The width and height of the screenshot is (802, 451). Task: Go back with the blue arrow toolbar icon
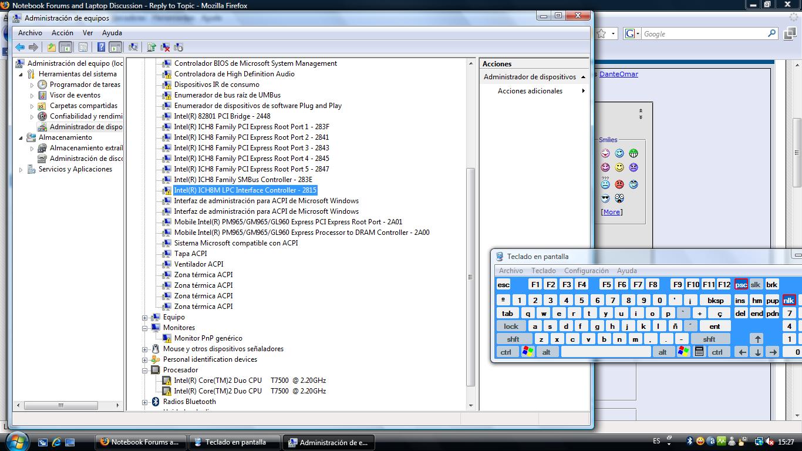click(x=20, y=47)
